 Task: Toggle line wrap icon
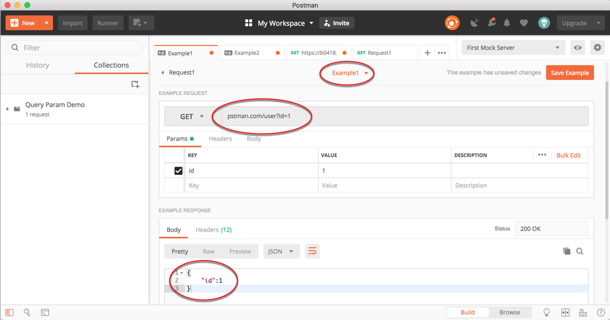click(312, 251)
